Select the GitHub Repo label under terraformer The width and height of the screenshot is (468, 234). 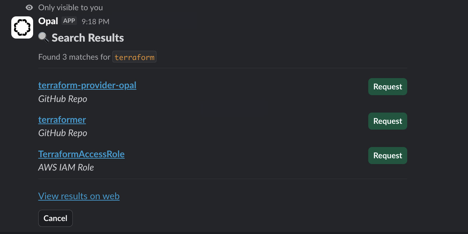click(63, 133)
